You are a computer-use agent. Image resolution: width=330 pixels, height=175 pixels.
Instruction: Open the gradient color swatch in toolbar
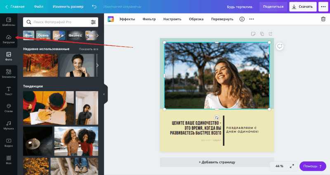coord(111,19)
